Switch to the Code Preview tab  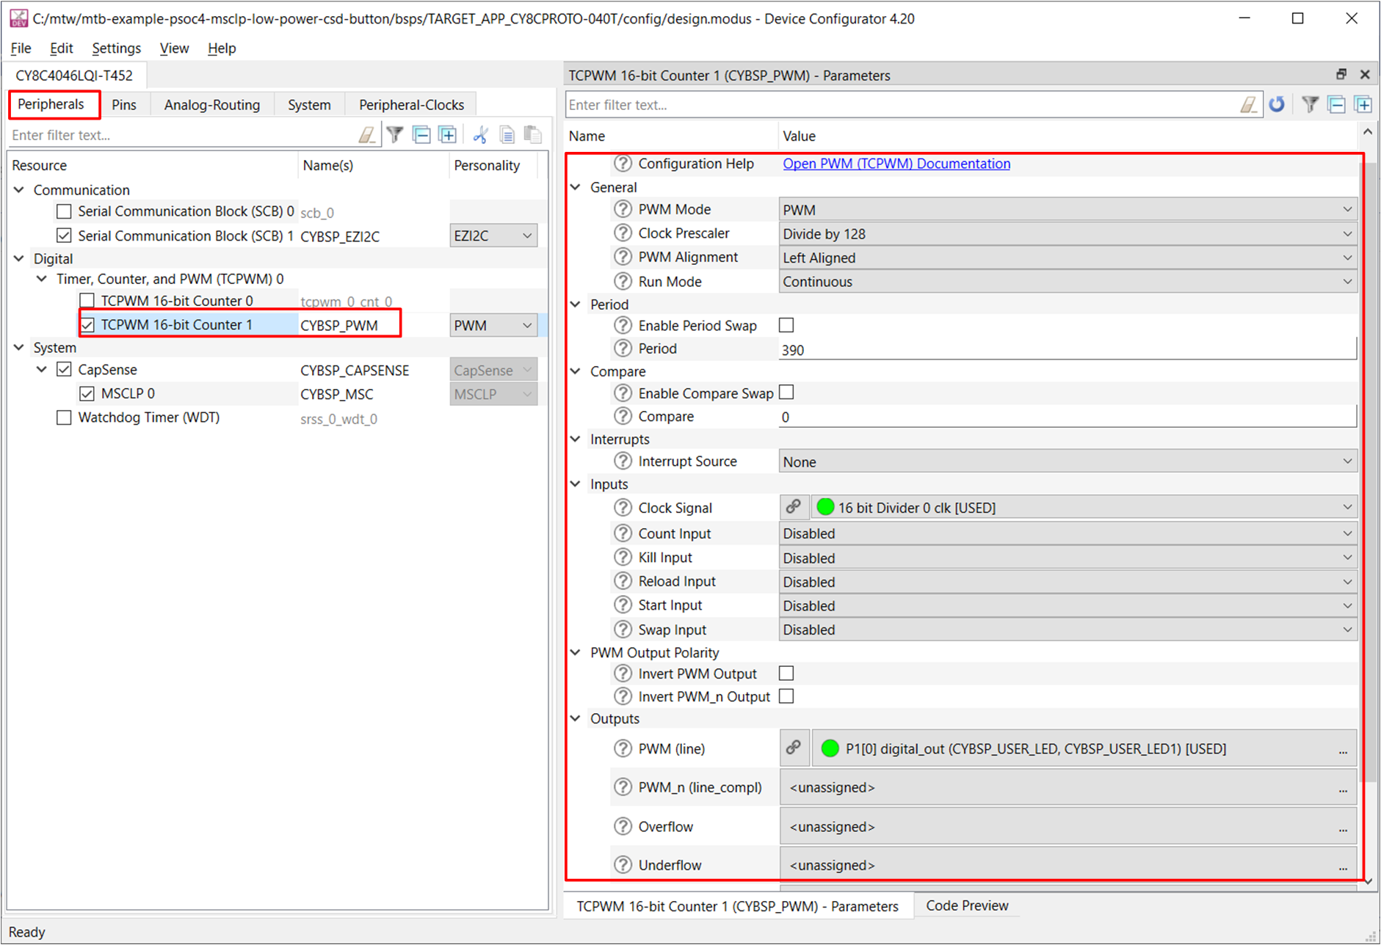(x=967, y=906)
